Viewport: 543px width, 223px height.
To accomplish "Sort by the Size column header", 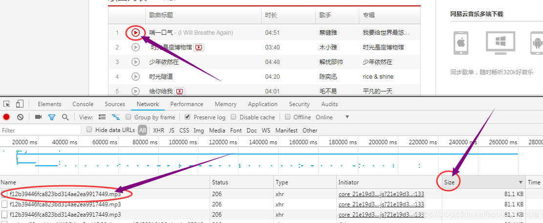I will click(483, 182).
